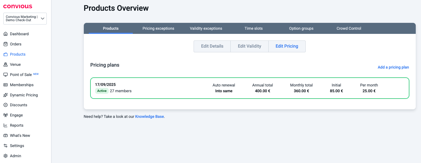Open the Option groups tab
The width and height of the screenshot is (421, 163).
pos(301,28)
